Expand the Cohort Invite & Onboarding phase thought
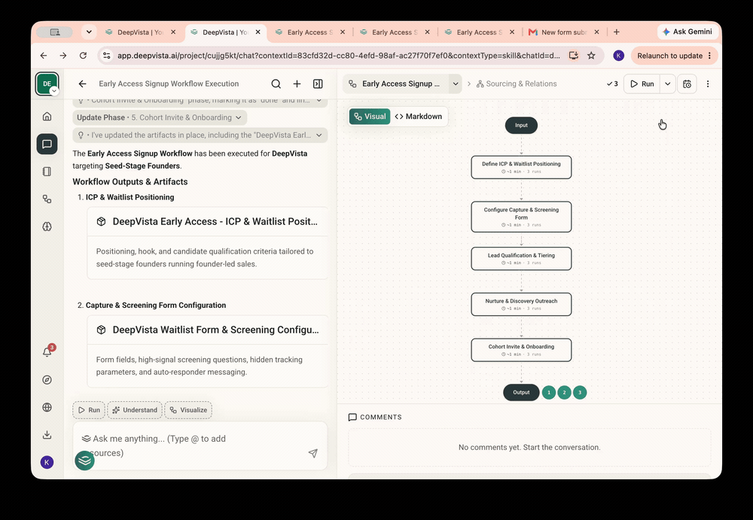This screenshot has width=753, height=520. [200, 101]
